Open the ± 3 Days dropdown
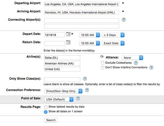Screen dimensions: 164x126 [113, 35]
